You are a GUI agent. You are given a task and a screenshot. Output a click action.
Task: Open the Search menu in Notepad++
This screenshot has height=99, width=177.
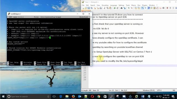[93, 5]
